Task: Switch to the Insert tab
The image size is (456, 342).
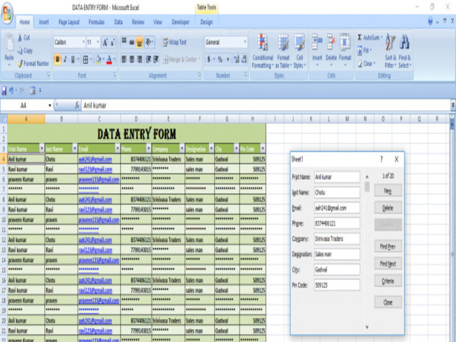Action: 44,22
